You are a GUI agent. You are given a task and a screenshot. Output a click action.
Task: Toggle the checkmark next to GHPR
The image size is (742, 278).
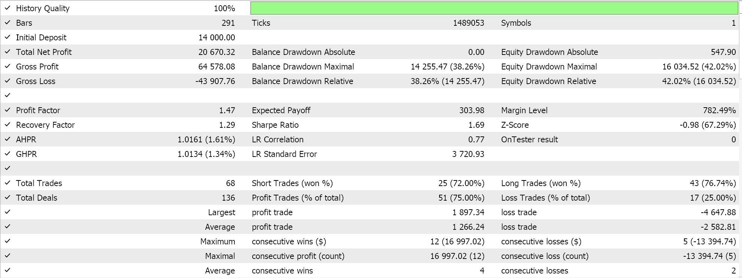(x=7, y=154)
